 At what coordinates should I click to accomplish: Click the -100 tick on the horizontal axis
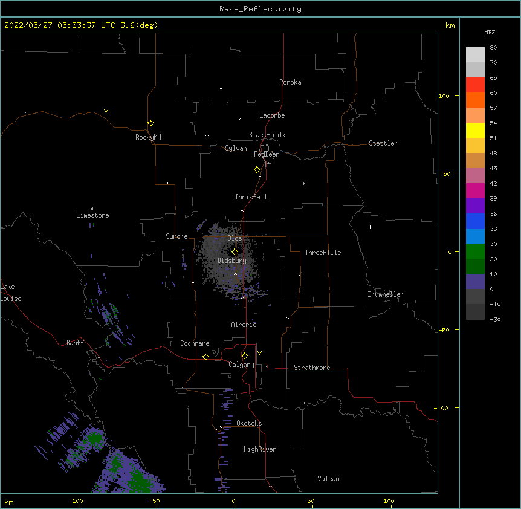click(76, 501)
